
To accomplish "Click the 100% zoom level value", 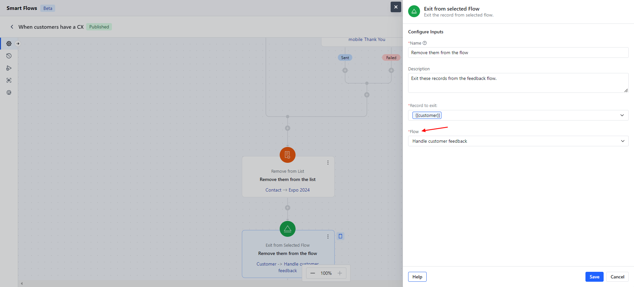I will 326,273.
